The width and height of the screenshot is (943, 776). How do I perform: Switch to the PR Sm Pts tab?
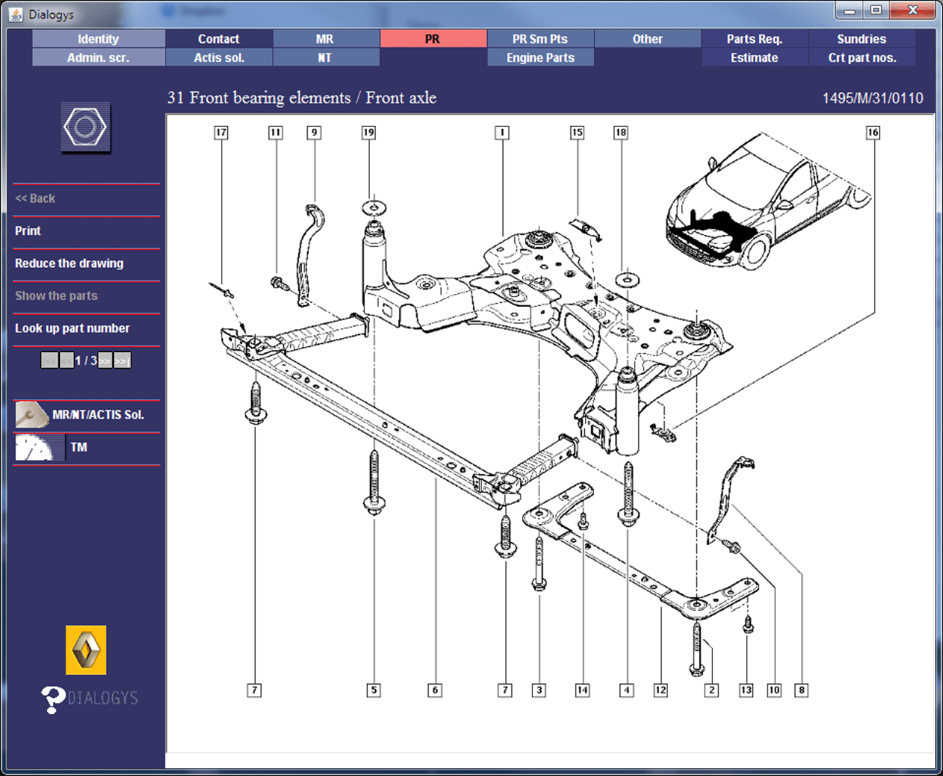(x=540, y=38)
